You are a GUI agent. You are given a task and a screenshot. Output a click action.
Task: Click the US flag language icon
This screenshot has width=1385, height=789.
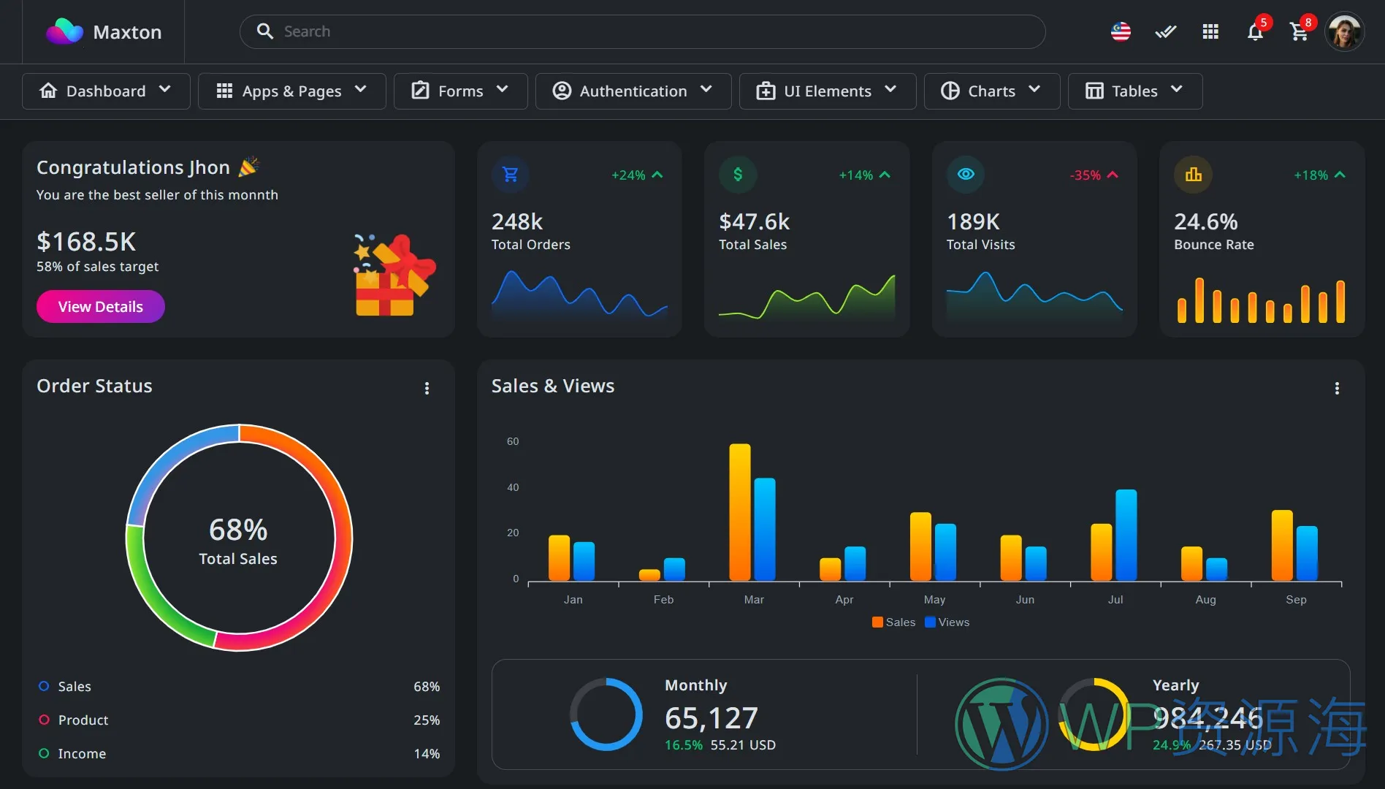pos(1121,31)
